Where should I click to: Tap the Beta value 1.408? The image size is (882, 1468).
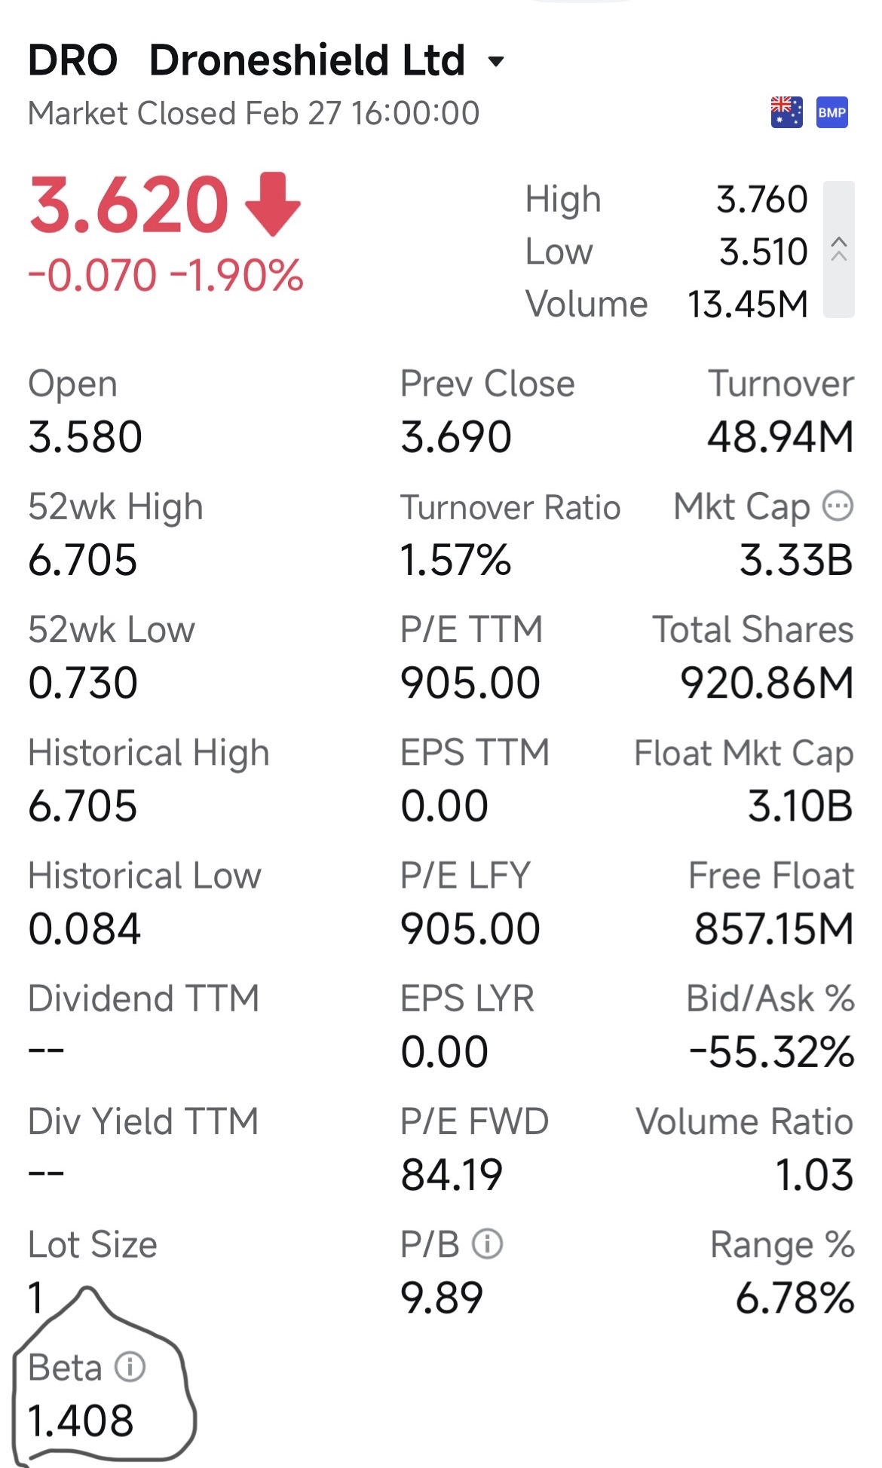81,1421
